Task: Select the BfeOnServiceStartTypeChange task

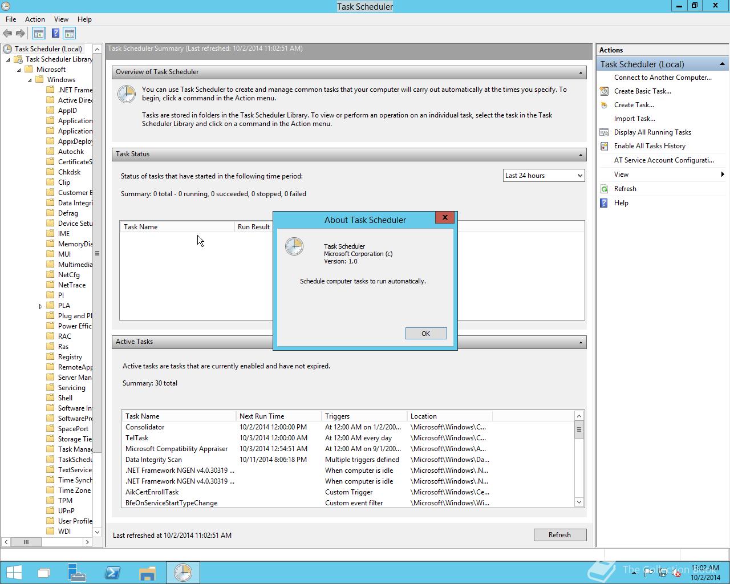Action: point(348,503)
